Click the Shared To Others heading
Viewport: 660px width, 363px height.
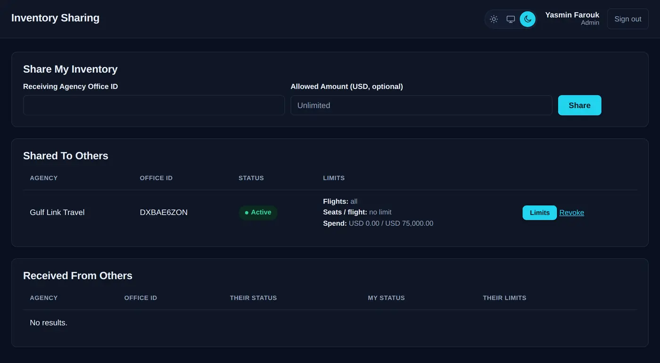pos(66,156)
